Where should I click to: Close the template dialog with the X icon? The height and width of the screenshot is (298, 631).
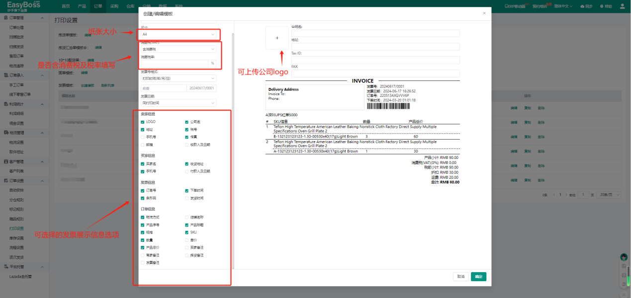[484, 13]
